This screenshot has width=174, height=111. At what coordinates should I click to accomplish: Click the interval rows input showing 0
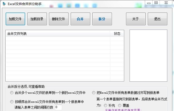pos(58,107)
